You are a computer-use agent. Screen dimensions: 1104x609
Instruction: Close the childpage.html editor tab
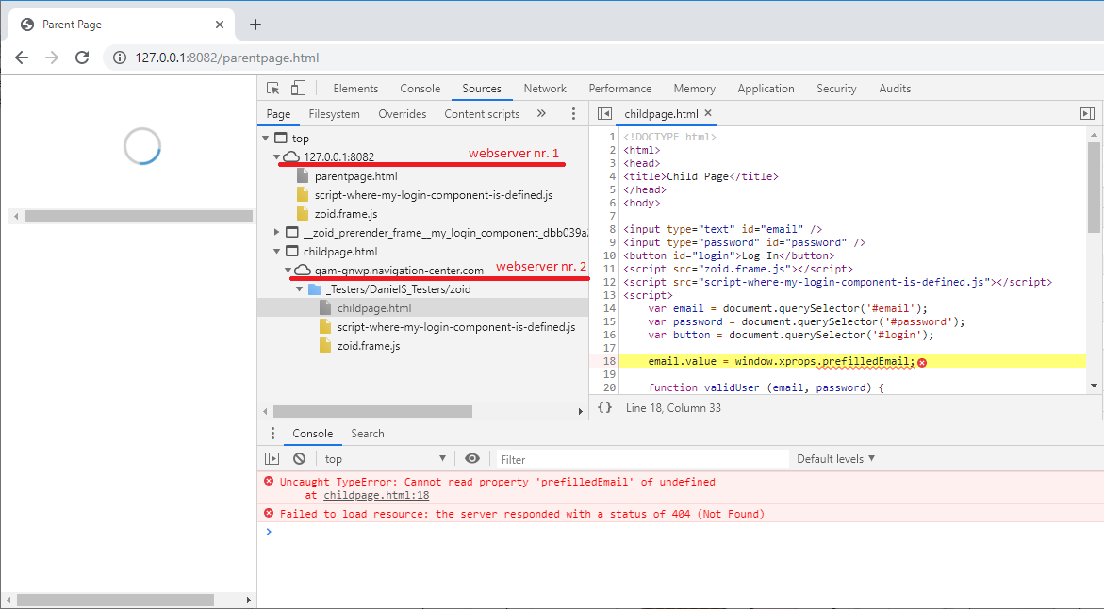point(707,113)
